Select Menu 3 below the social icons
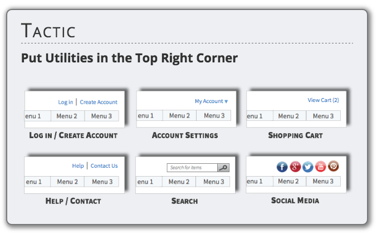 tap(323, 181)
